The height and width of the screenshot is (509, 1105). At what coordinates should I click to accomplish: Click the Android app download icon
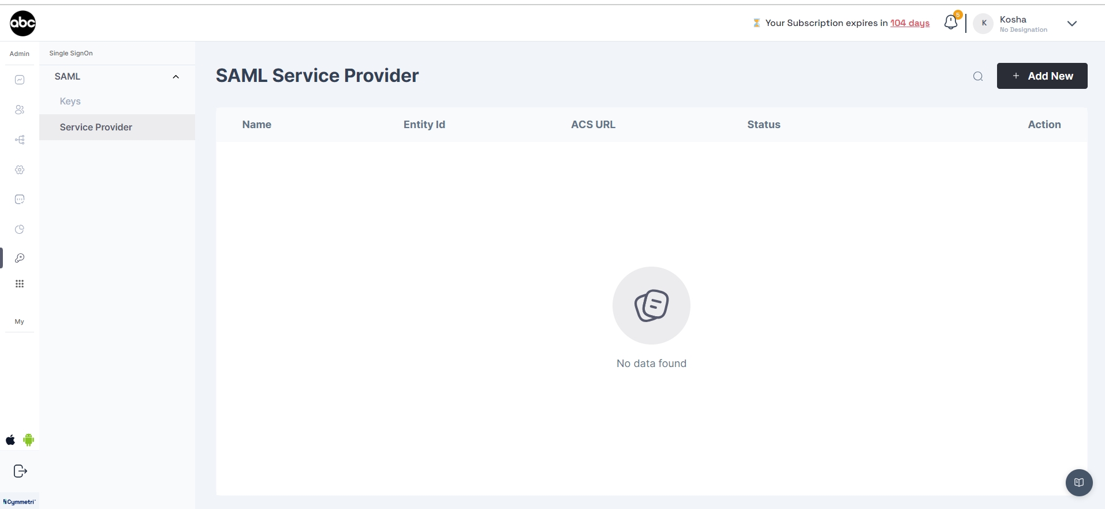[x=29, y=440]
